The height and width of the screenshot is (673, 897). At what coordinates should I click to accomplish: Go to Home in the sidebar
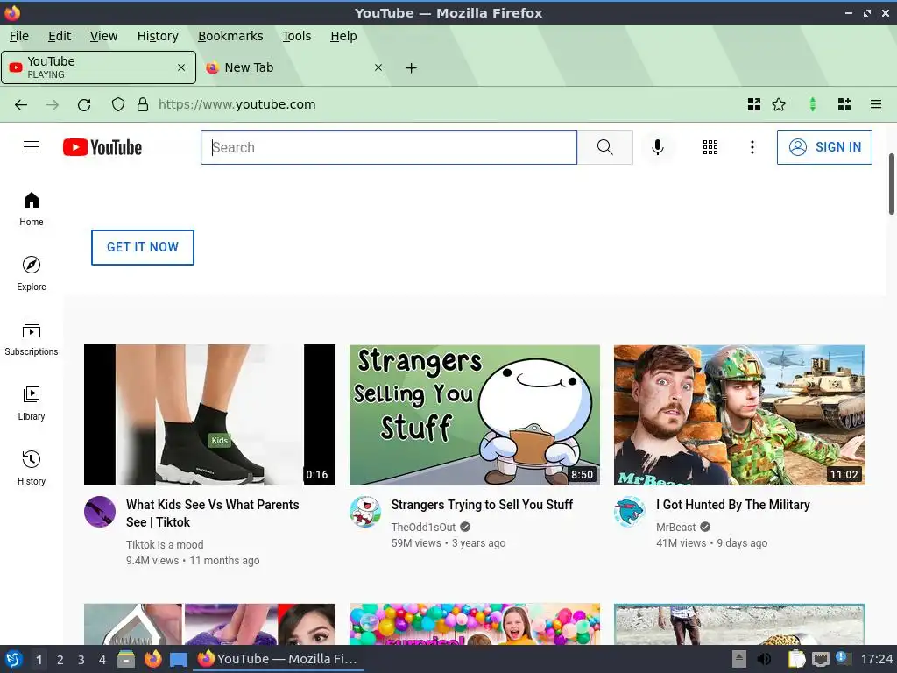(x=32, y=209)
